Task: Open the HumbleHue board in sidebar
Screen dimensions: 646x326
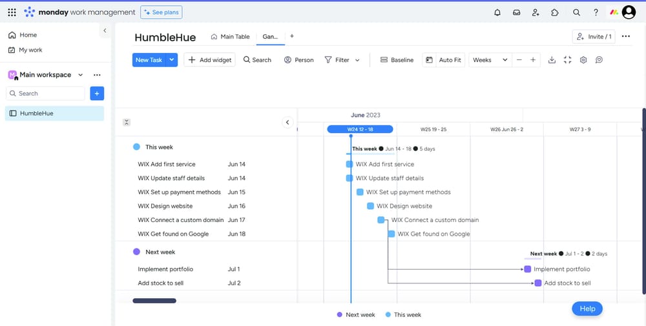Action: (x=54, y=113)
